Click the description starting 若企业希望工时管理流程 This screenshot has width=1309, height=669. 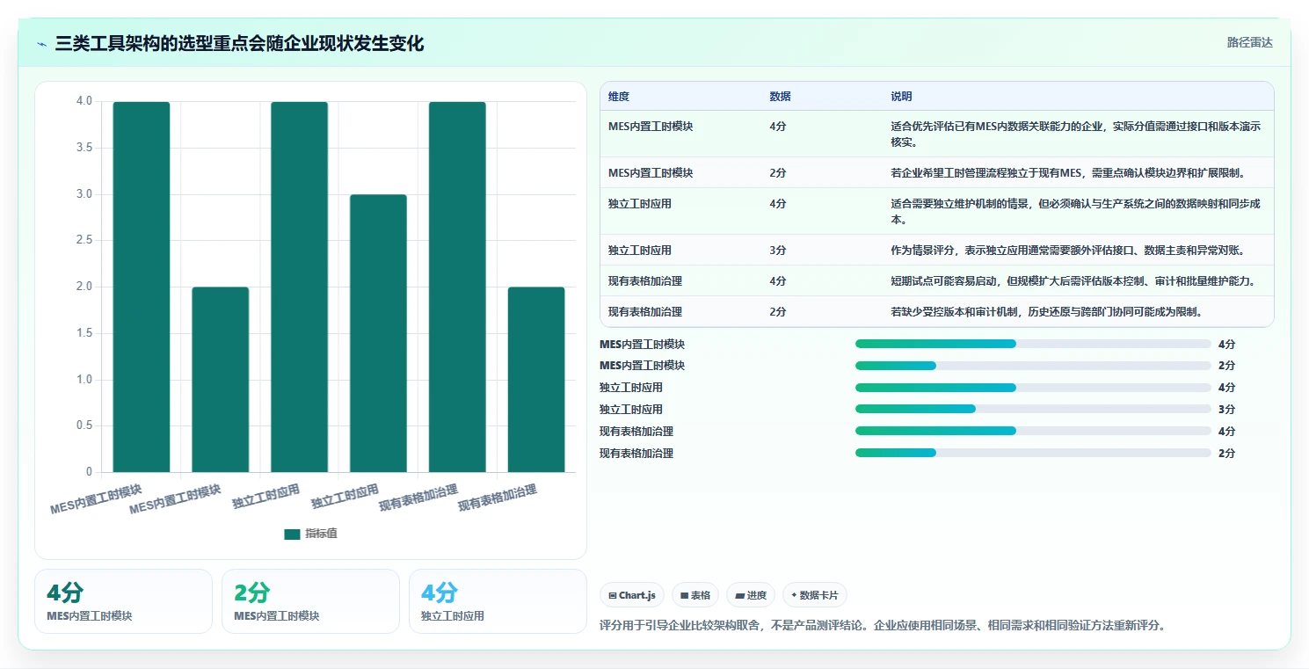click(x=1068, y=173)
